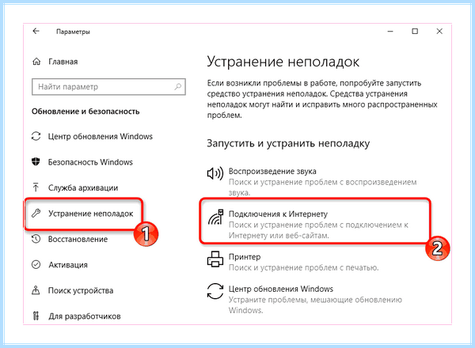Click the Обновление и безопасность heading
The image size is (475, 348).
[x=85, y=112]
